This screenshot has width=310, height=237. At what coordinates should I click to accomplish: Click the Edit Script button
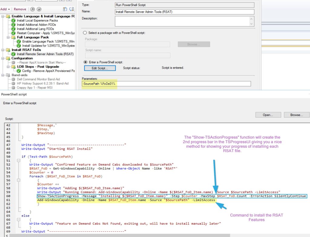tap(100, 68)
